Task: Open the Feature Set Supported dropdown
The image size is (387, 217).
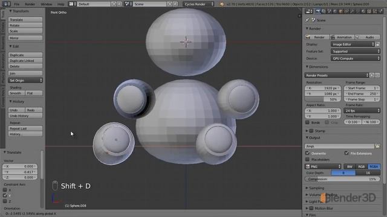Action: [356, 51]
